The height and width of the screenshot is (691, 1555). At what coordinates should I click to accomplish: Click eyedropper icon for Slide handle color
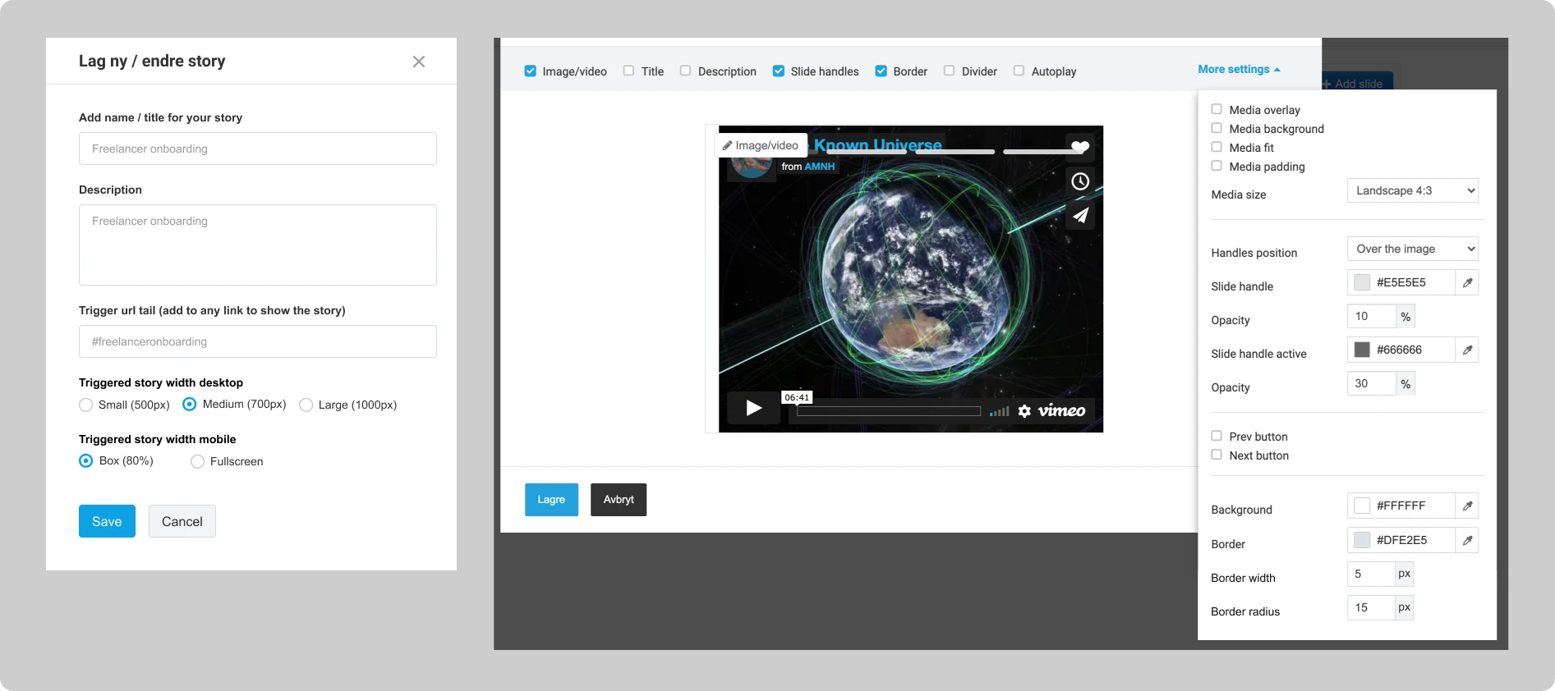click(1467, 283)
